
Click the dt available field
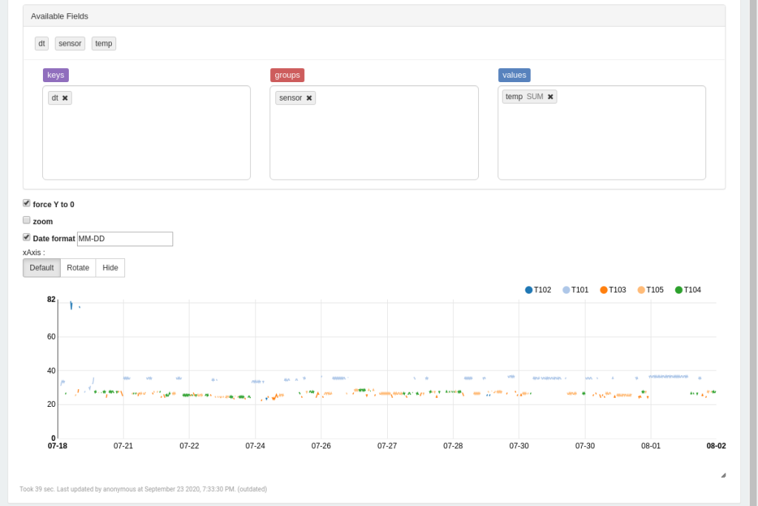click(x=41, y=44)
